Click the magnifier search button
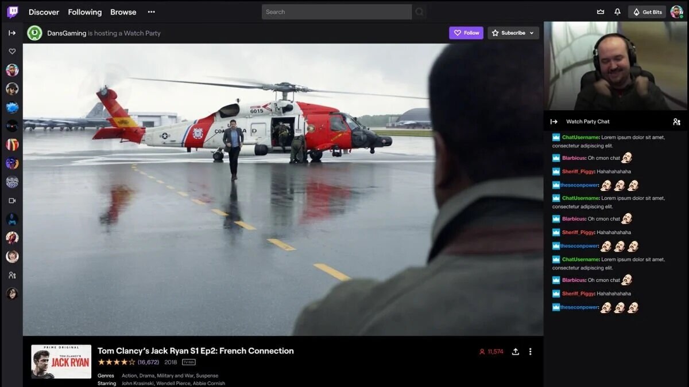 click(x=420, y=12)
